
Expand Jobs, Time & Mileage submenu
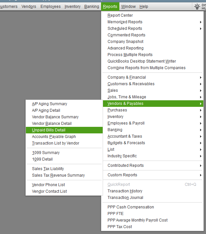click(152, 97)
